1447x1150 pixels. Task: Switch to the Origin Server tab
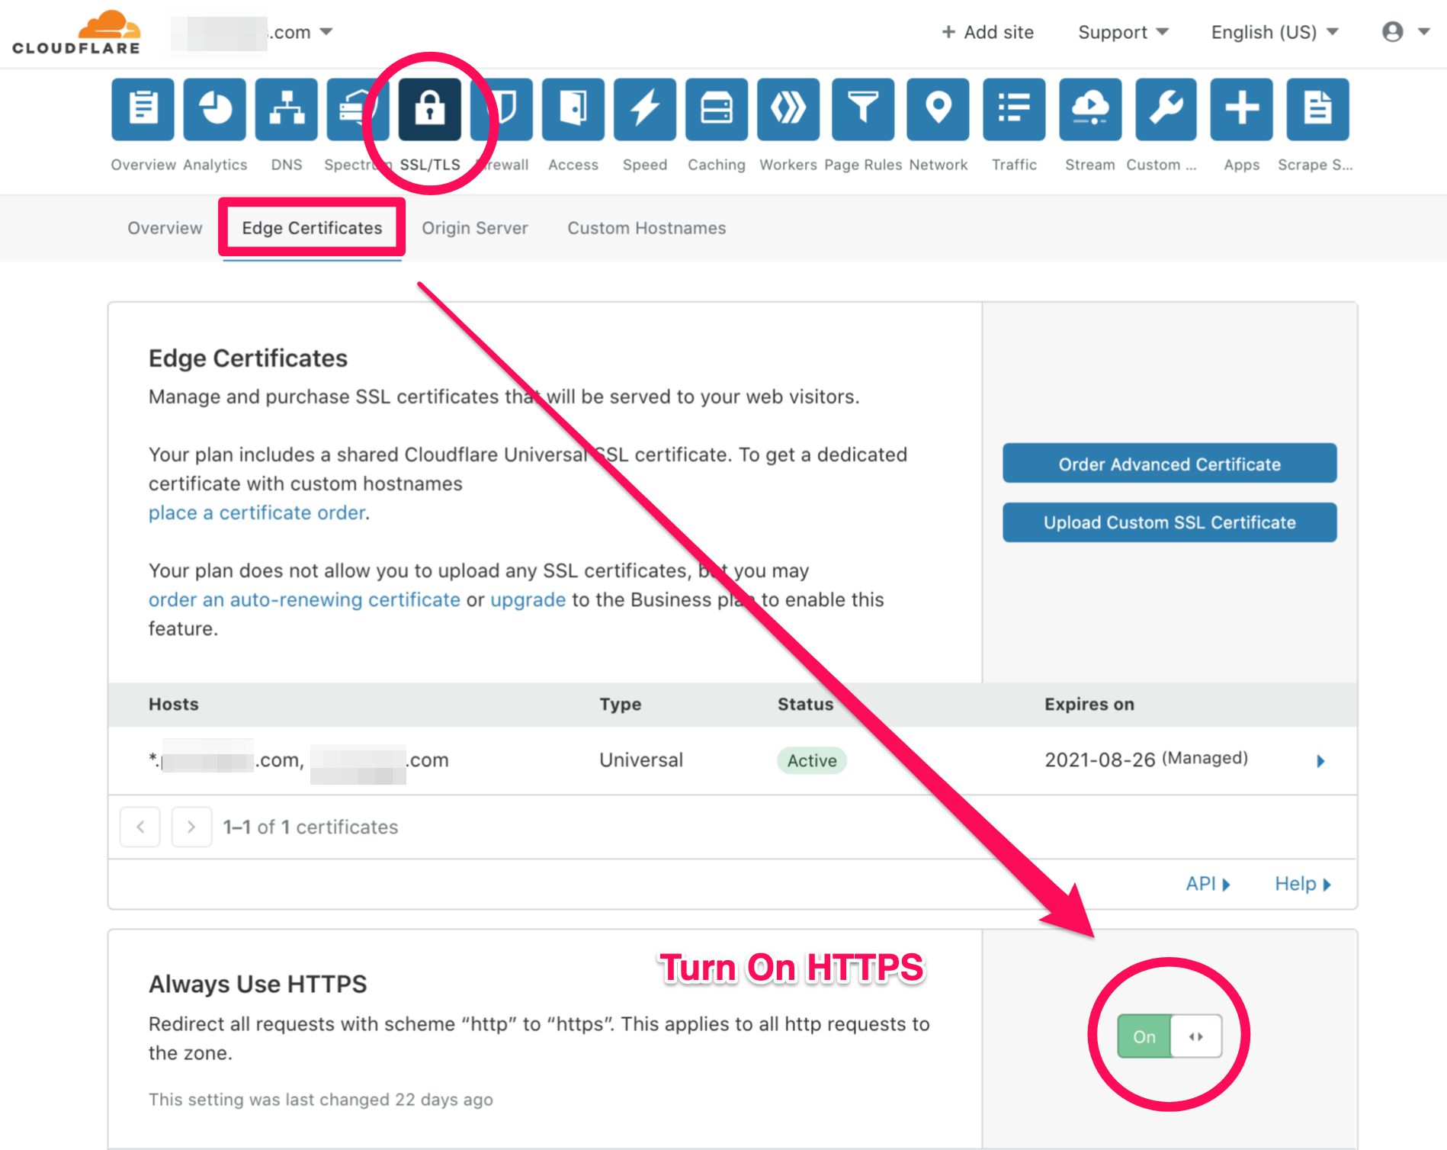coord(475,228)
